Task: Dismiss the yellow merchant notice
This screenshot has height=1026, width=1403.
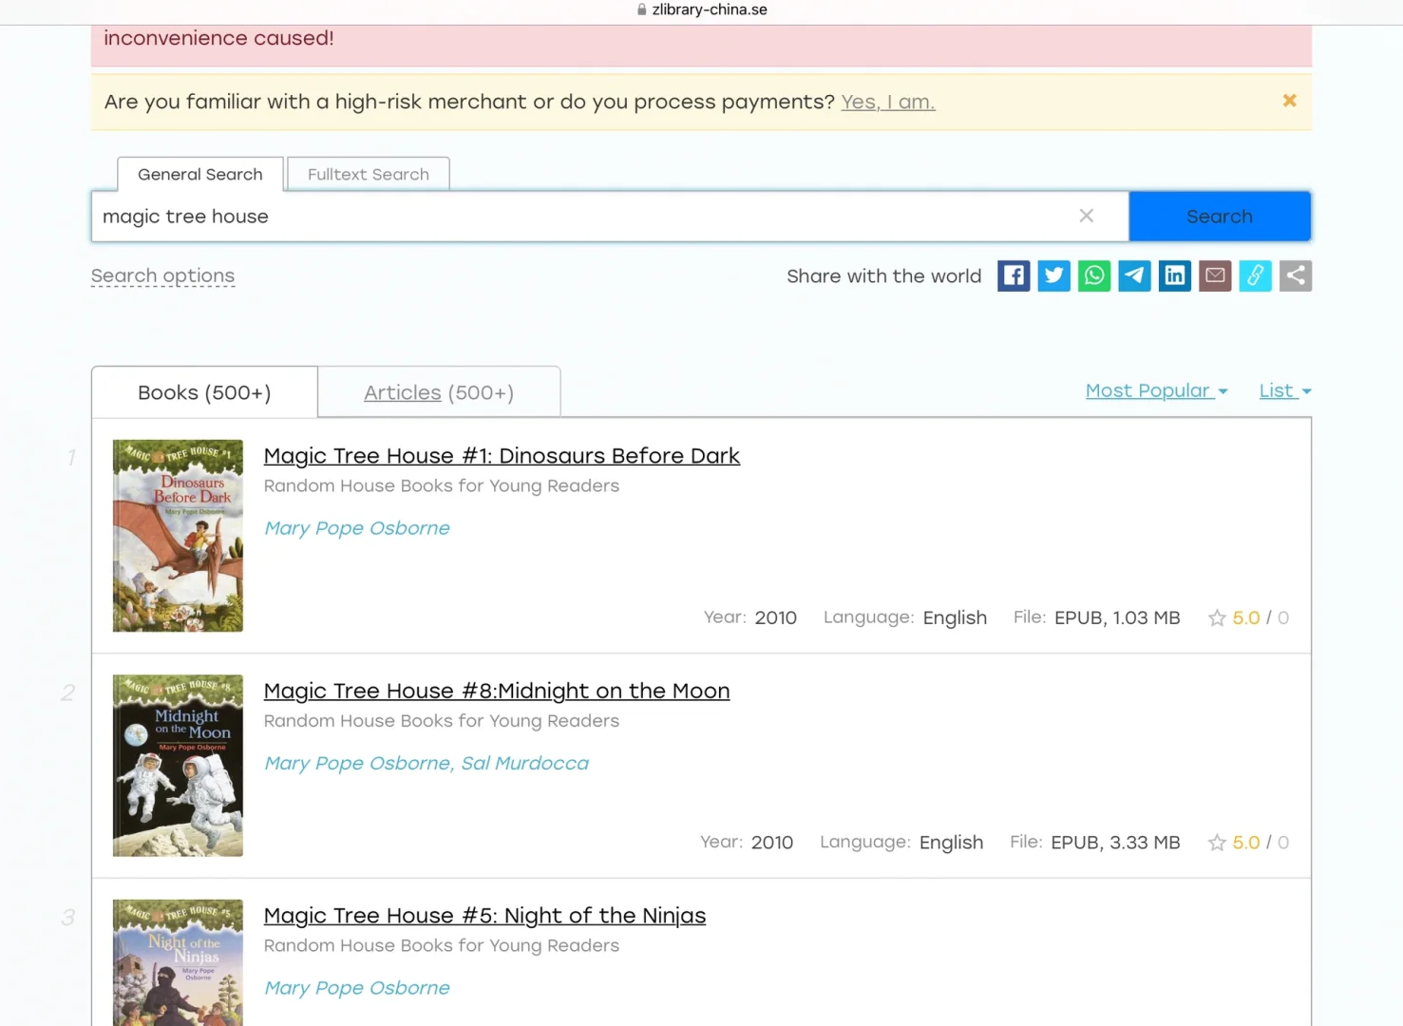Action: pyautogui.click(x=1289, y=101)
